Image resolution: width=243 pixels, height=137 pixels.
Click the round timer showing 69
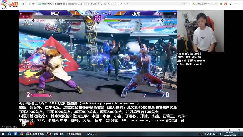(x=98, y=18)
